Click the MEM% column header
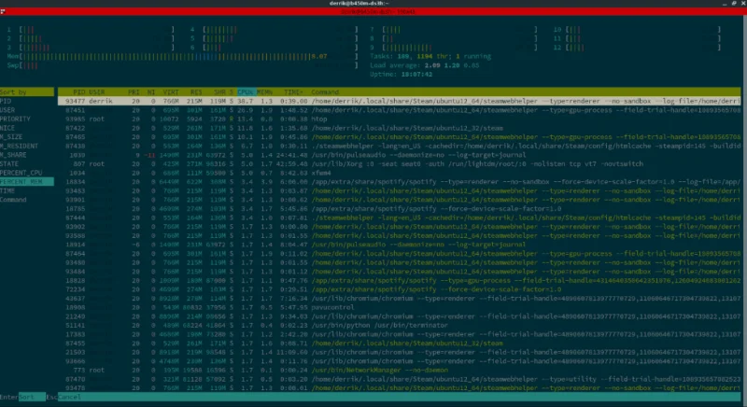This screenshot has width=747, height=407. click(x=265, y=91)
